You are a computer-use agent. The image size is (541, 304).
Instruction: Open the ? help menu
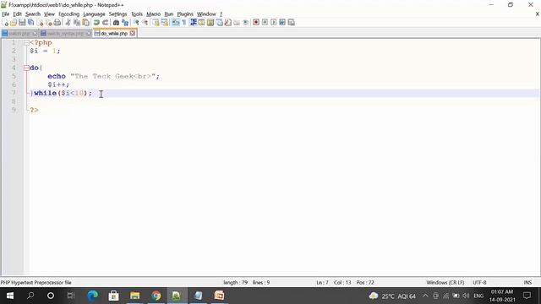pos(221,14)
